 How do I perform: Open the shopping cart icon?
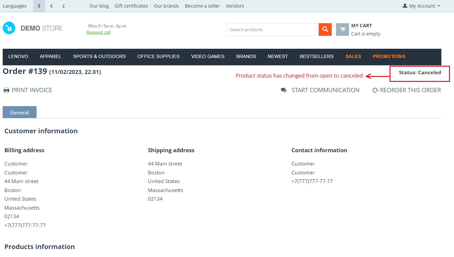pos(342,30)
